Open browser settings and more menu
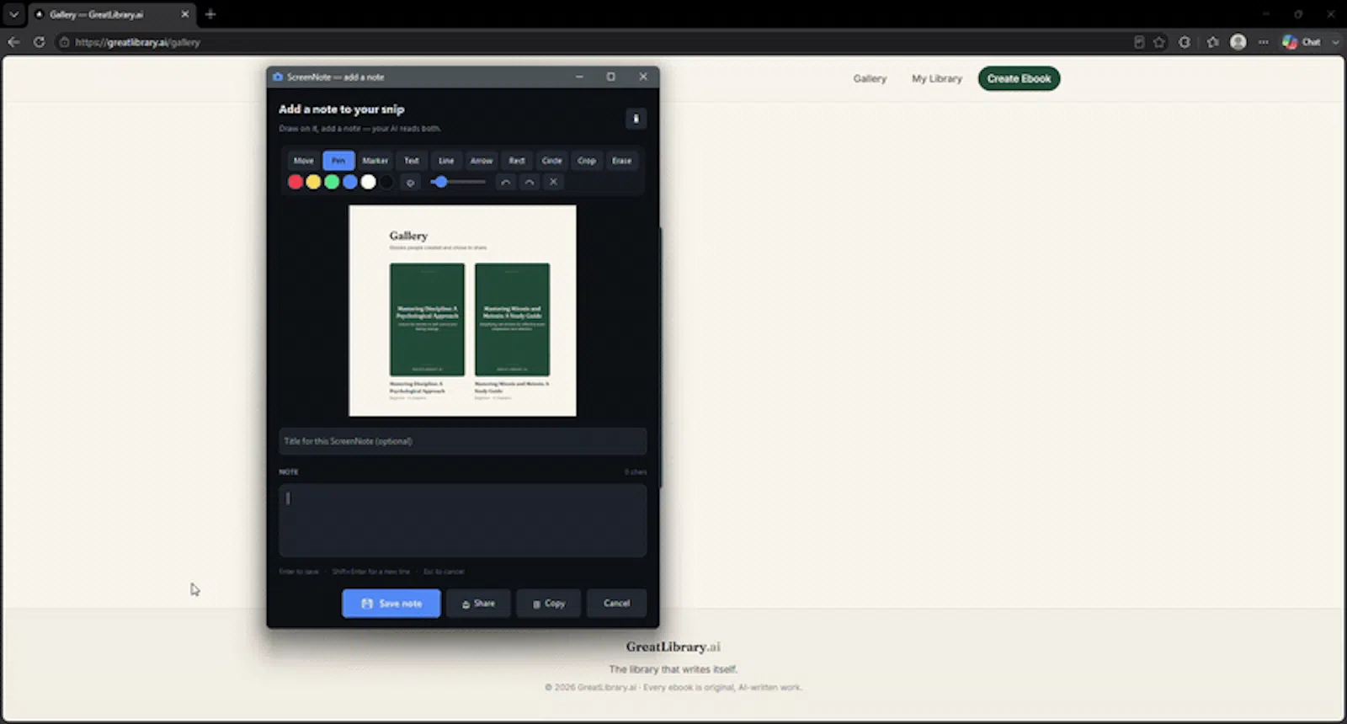 (1263, 42)
